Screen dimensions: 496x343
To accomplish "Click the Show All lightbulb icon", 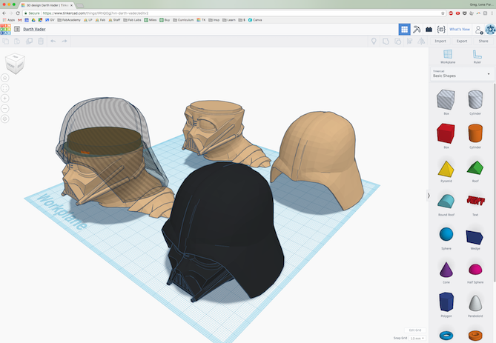I will click(374, 41).
